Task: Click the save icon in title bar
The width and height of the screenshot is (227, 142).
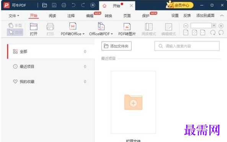Action: (54, 5)
